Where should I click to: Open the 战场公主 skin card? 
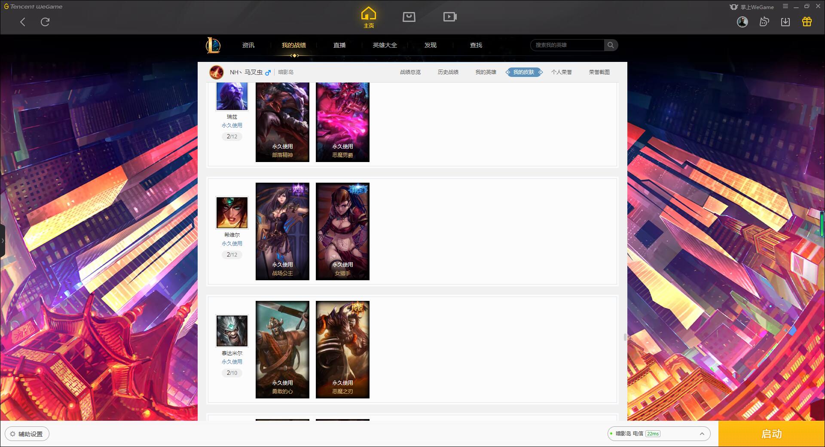point(282,231)
